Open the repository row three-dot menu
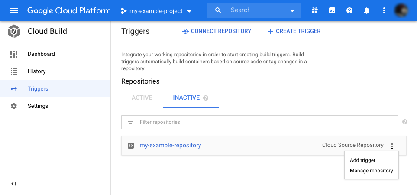417x195 pixels. (x=392, y=146)
